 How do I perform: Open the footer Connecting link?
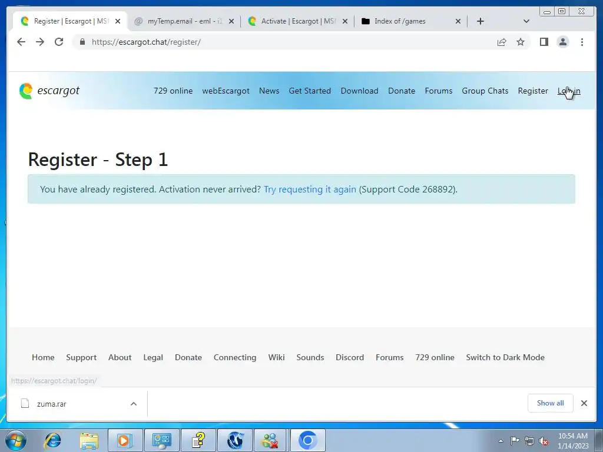pos(235,357)
